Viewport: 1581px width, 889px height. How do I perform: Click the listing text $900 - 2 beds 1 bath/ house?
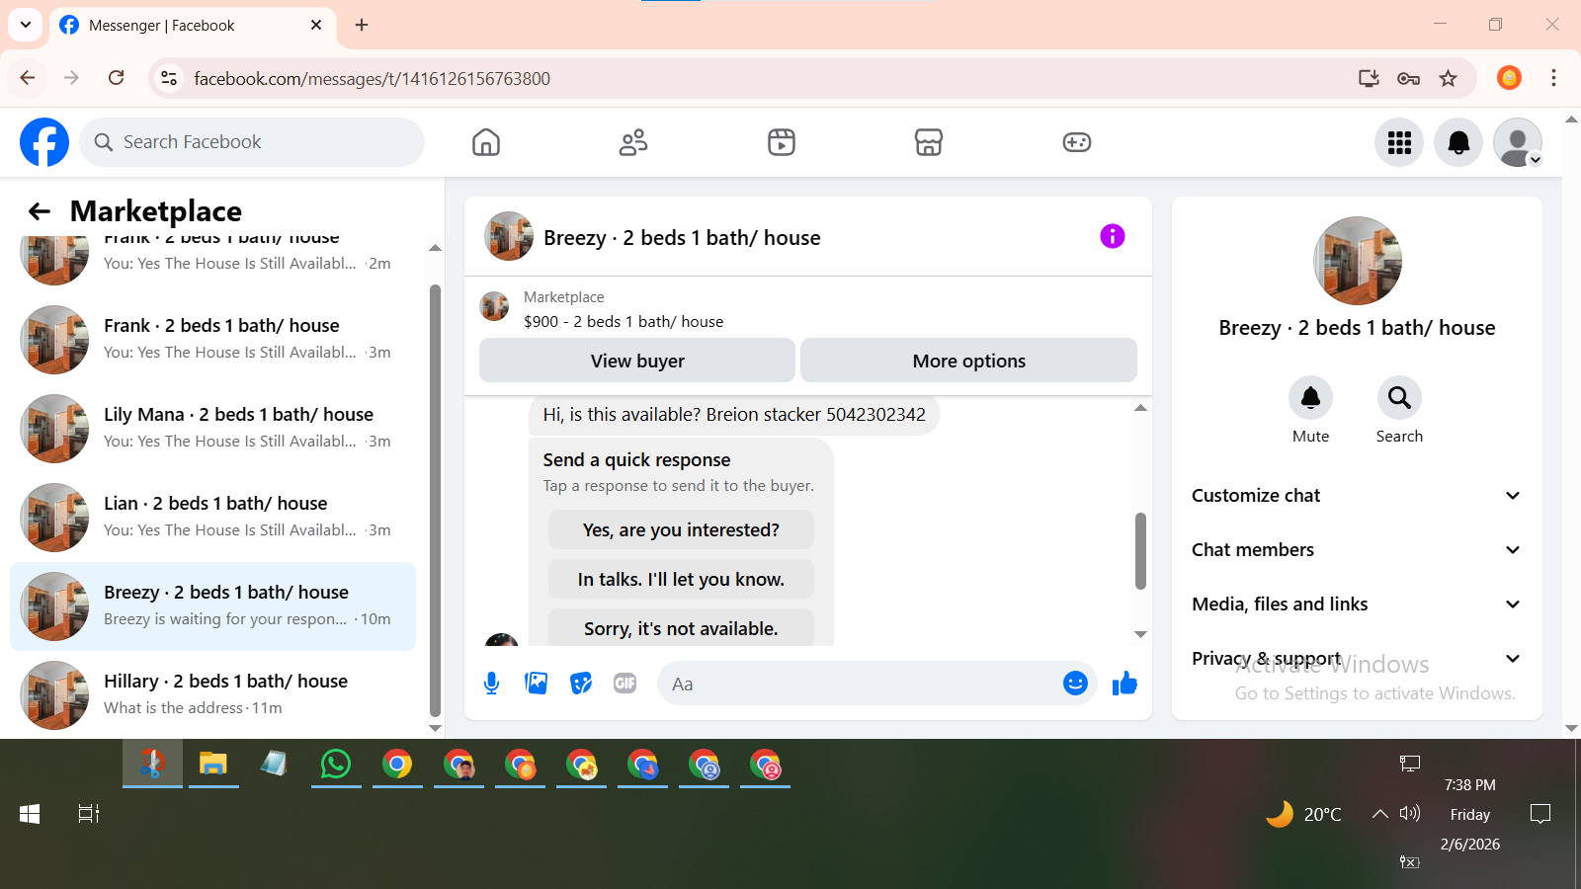(x=624, y=322)
